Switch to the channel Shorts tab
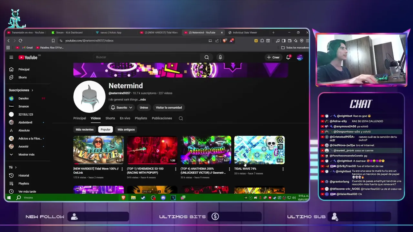The height and width of the screenshot is (232, 413). 110,118
